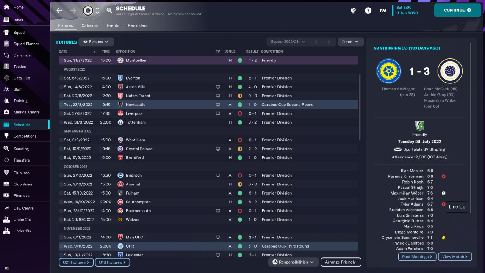Open the Season 2022/23 dropdown
Viewport: 485px width, 273px height.
coord(288,42)
